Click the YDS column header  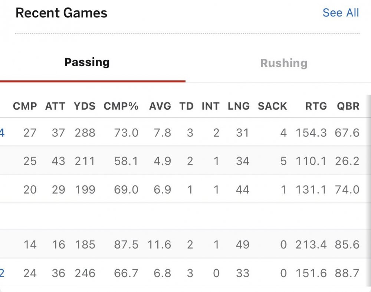(85, 106)
